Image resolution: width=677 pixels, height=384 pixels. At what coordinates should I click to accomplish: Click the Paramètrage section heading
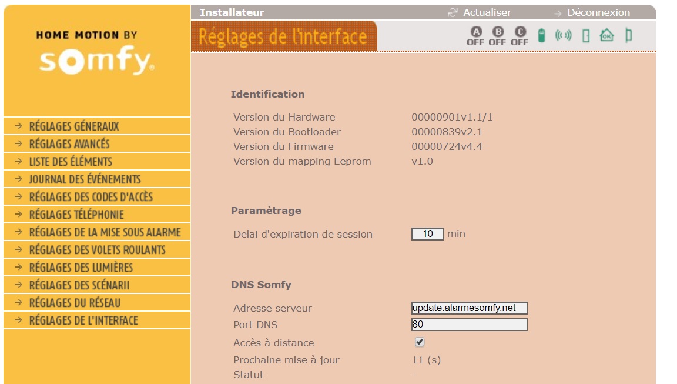coord(266,211)
